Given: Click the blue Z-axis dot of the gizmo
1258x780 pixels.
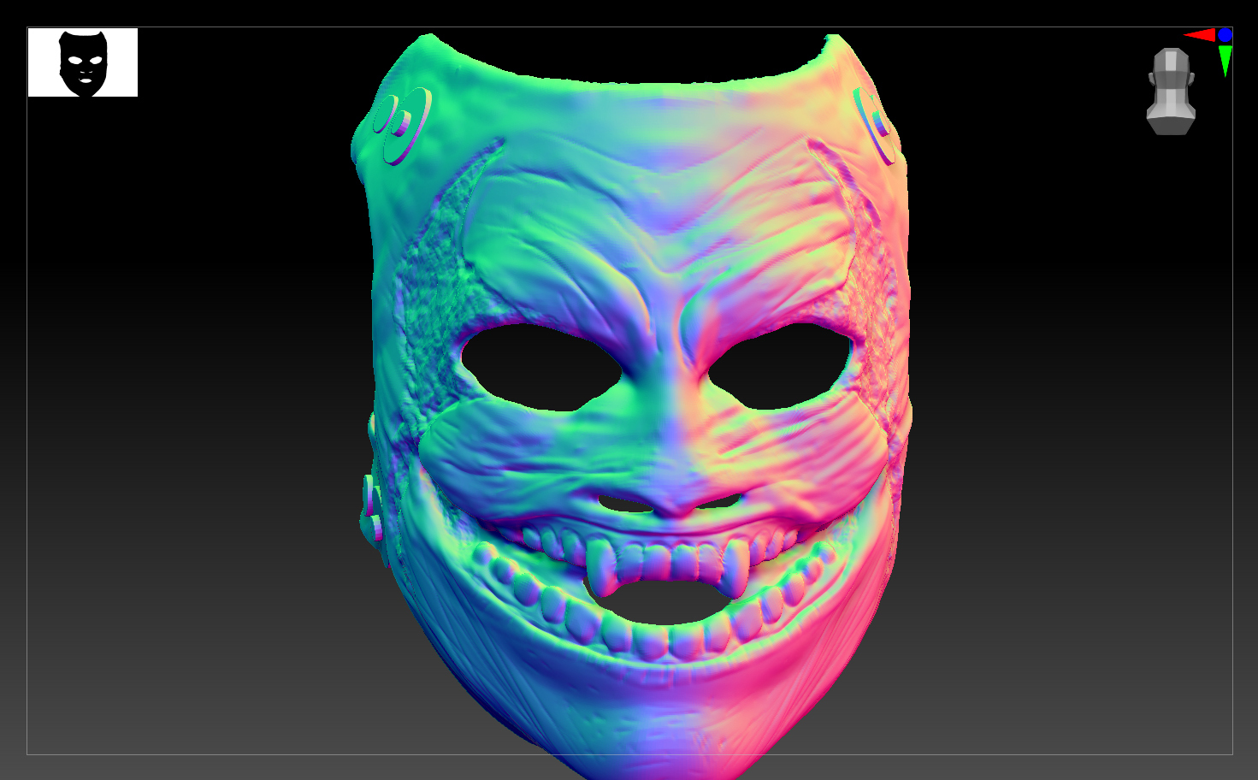Looking at the screenshot, I should pyautogui.click(x=1225, y=35).
